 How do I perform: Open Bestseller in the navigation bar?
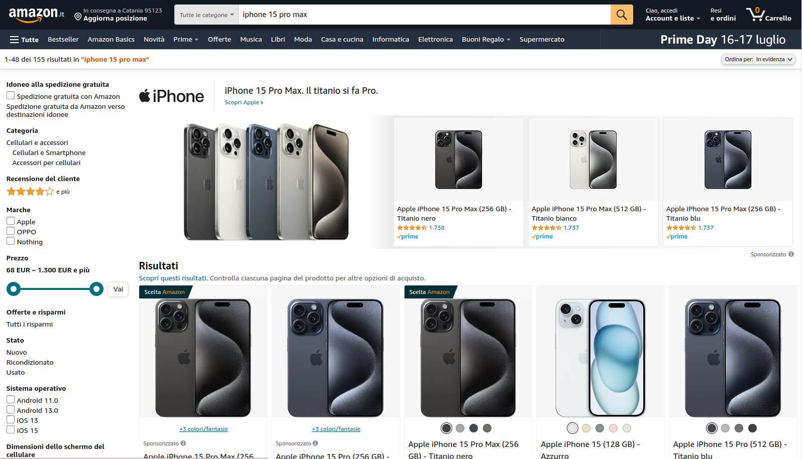(x=63, y=40)
